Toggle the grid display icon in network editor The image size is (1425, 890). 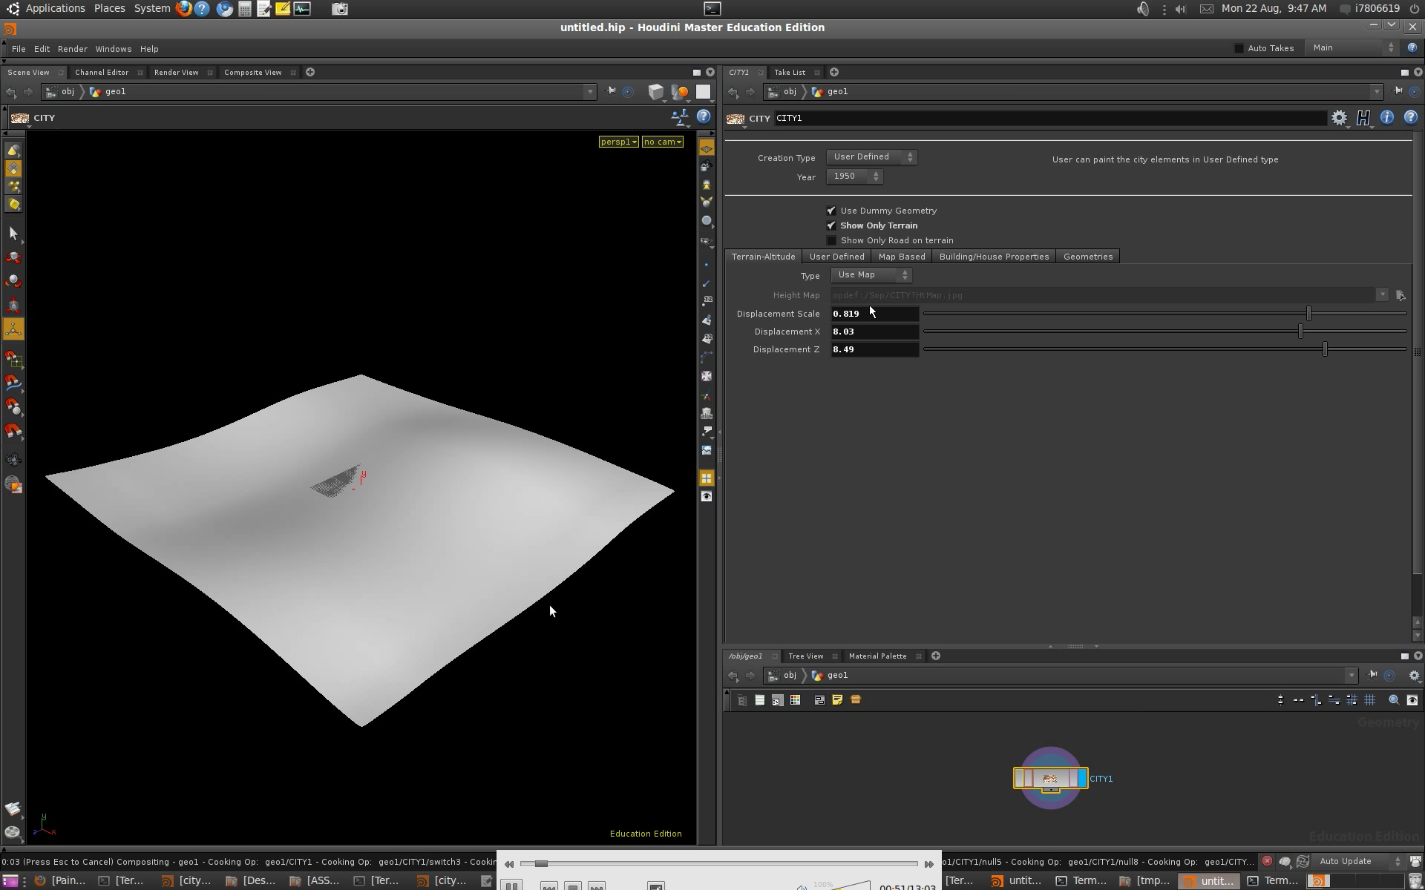[x=1370, y=699]
